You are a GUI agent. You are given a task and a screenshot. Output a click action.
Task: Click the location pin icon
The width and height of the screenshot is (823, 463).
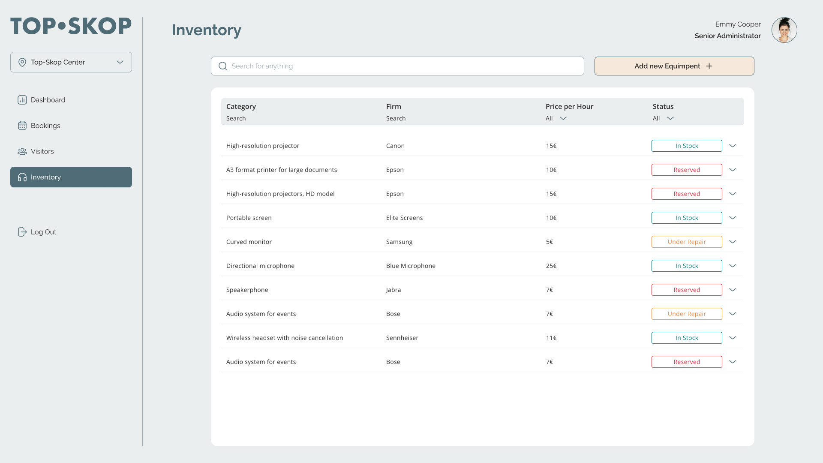click(22, 62)
